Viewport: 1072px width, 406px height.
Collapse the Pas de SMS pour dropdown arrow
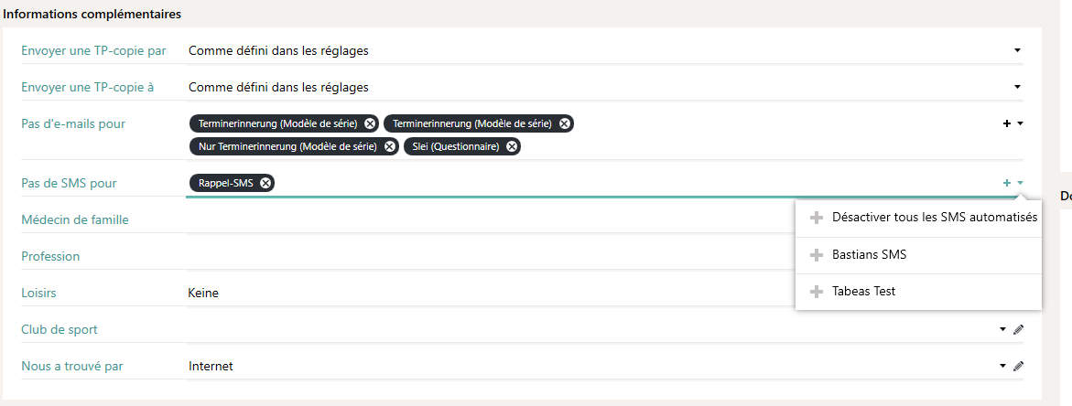(x=1020, y=183)
